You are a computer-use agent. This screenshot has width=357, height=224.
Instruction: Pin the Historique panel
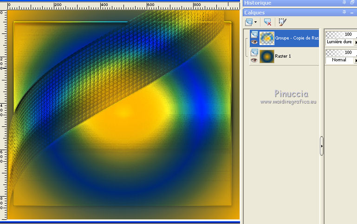pyautogui.click(x=344, y=2)
